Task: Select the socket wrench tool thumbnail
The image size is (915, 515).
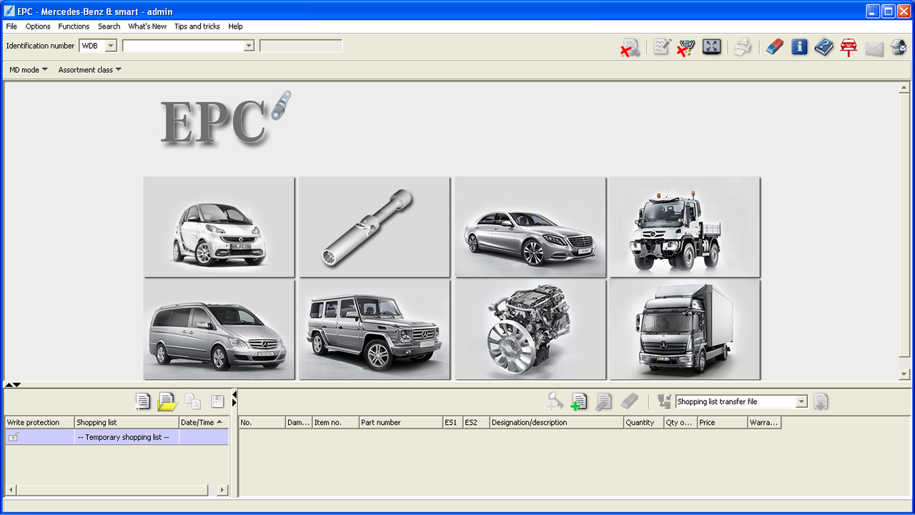Action: pyautogui.click(x=375, y=227)
